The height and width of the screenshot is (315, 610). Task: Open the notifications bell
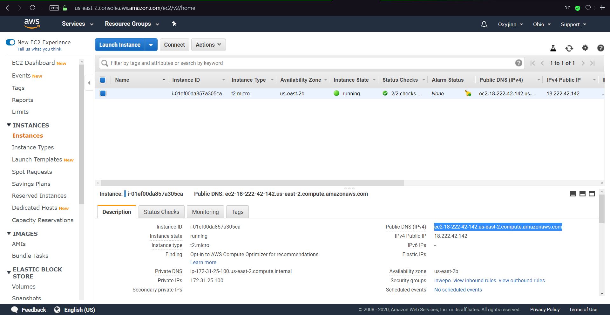(x=484, y=24)
